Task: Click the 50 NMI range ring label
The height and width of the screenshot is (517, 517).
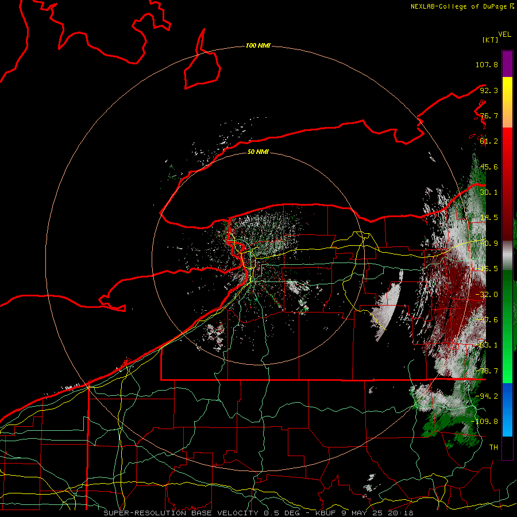Action: pyautogui.click(x=258, y=152)
